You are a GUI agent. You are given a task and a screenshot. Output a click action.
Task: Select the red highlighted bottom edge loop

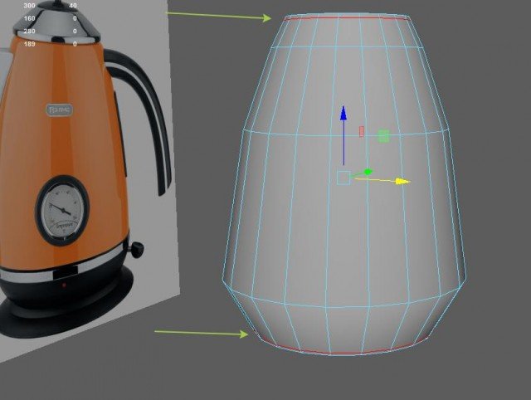(332, 352)
